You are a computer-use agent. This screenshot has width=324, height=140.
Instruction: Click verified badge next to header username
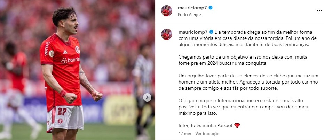point(211,8)
